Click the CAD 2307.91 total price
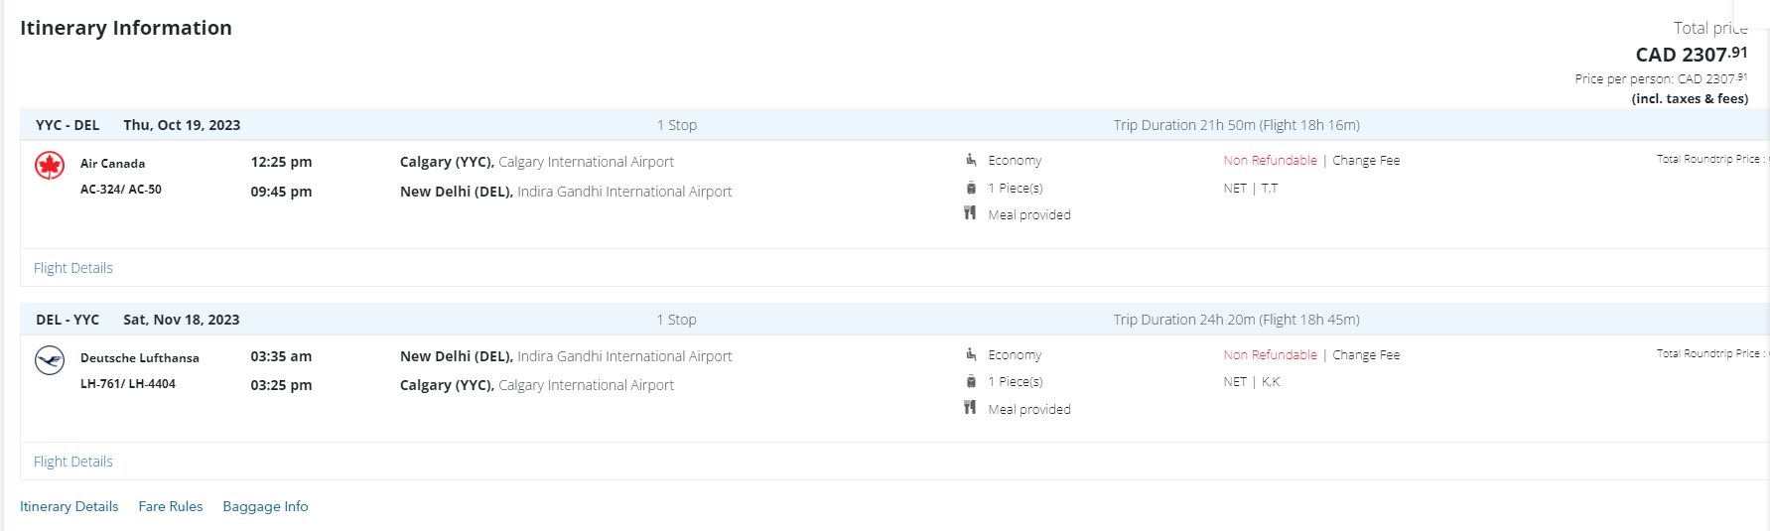This screenshot has width=1770, height=531. click(1691, 55)
